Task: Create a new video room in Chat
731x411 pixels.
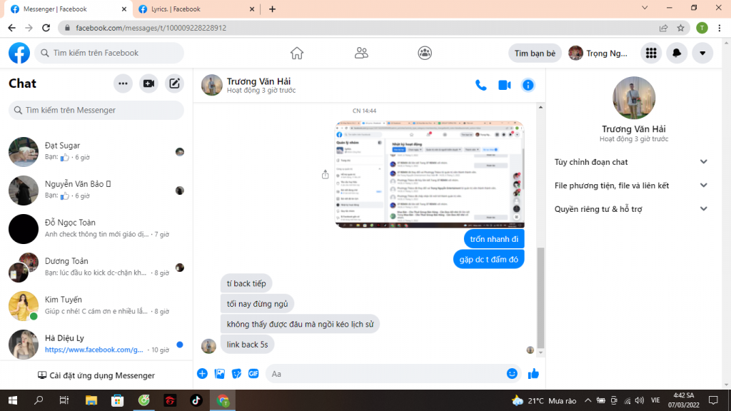Action: [x=148, y=83]
